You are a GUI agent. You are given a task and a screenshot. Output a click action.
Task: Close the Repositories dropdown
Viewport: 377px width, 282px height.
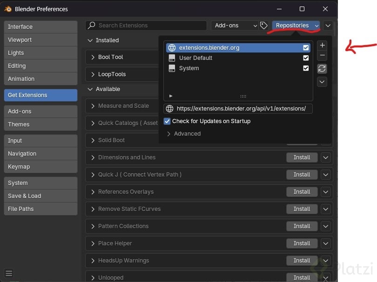pos(296,26)
